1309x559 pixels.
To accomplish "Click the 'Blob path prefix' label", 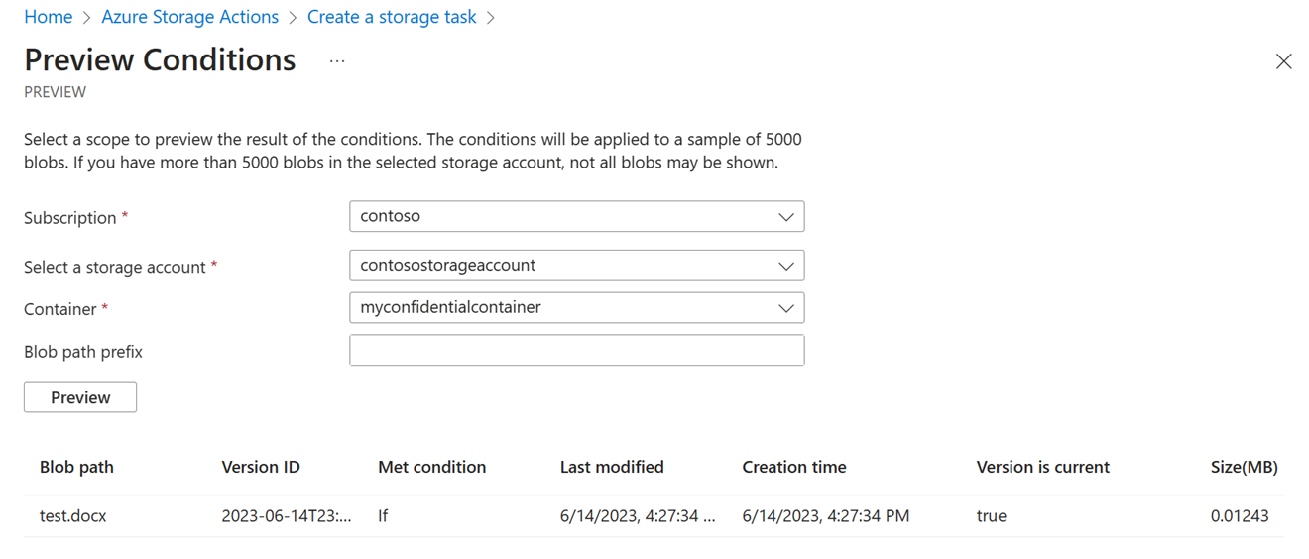I will (83, 352).
